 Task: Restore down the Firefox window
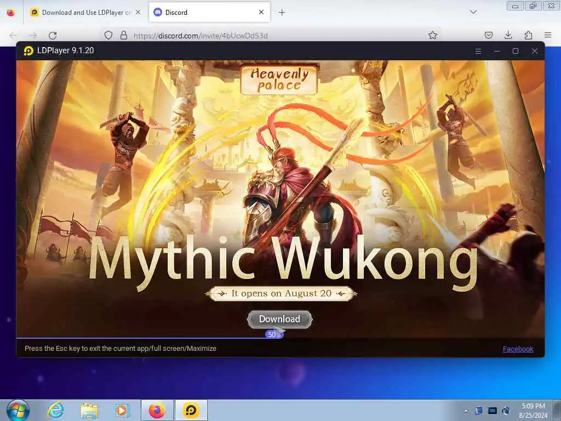point(533,5)
